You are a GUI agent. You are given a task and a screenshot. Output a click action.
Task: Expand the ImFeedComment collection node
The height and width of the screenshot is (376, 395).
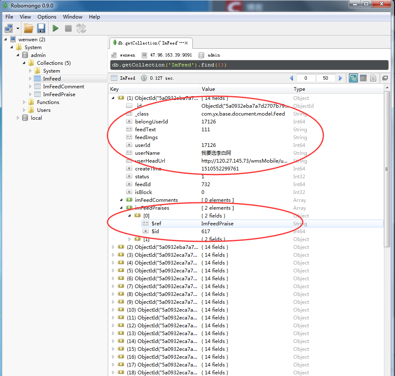tap(30, 87)
